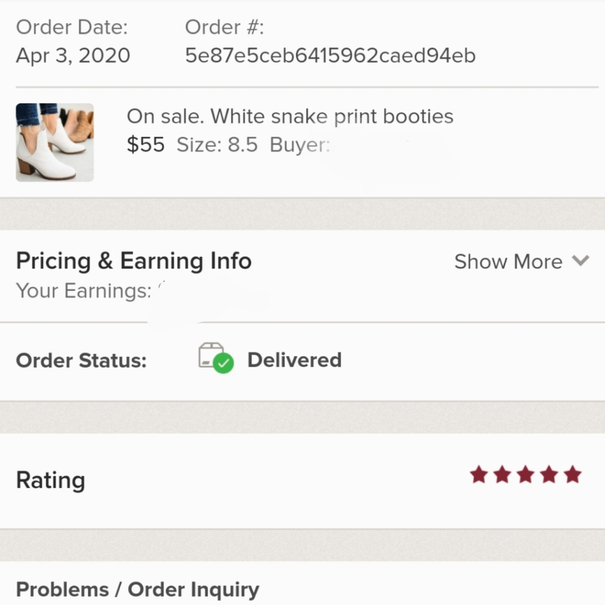The height and width of the screenshot is (605, 605).
Task: Open the Problems / Order Inquiry section
Action: (x=137, y=589)
